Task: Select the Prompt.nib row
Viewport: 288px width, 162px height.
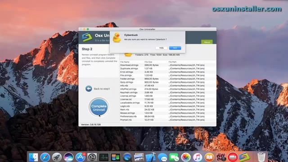Action: tap(168, 120)
